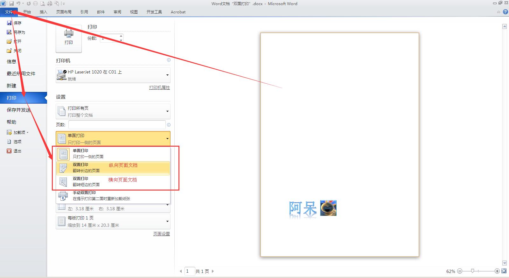Select 双面打印 翻转短边的页面 option
509x278 pixels.
click(x=113, y=182)
